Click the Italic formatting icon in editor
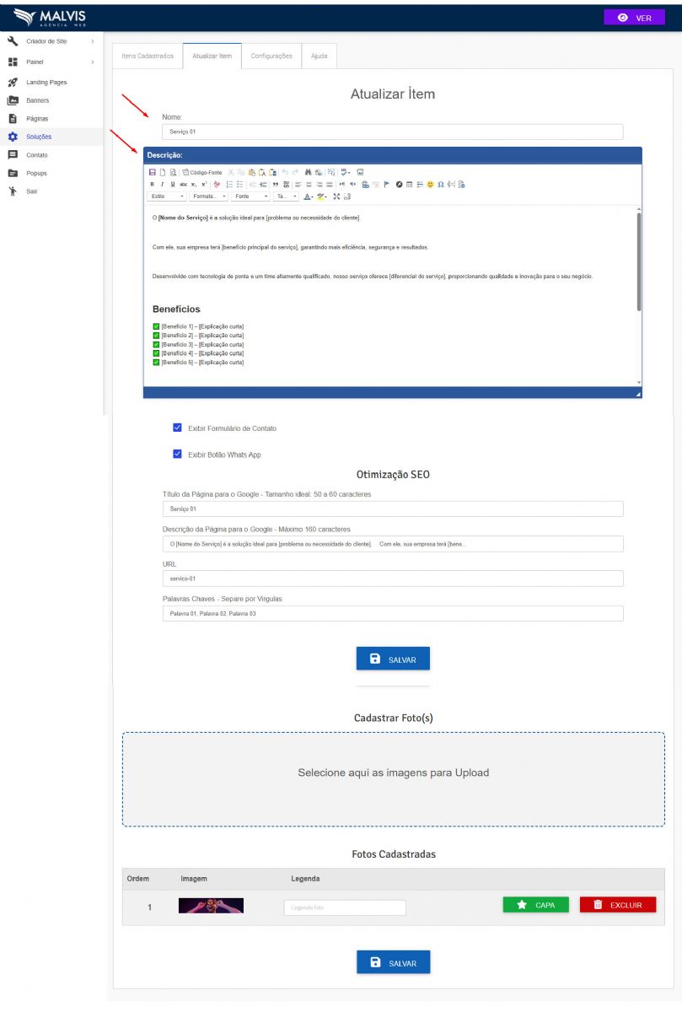This screenshot has width=682, height=1012. pos(163,184)
